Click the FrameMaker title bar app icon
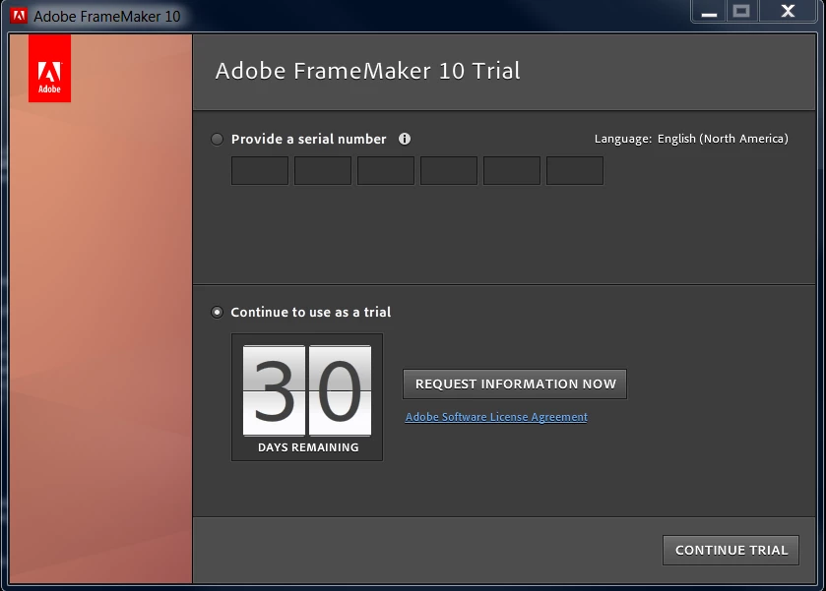Image resolution: width=826 pixels, height=591 pixels. point(19,16)
